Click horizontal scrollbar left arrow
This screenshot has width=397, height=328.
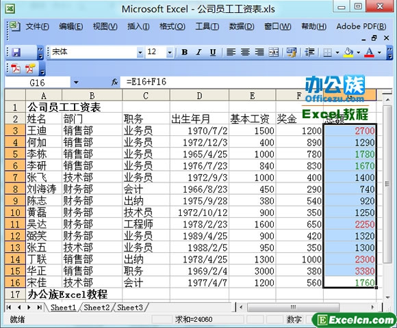[241, 307]
